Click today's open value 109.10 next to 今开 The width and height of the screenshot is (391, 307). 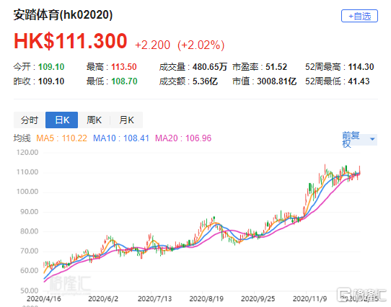51,67
